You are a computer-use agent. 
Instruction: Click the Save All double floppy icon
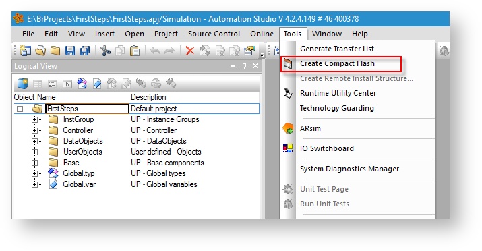[x=85, y=51]
